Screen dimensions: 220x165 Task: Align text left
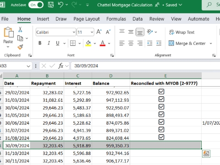[122, 43]
